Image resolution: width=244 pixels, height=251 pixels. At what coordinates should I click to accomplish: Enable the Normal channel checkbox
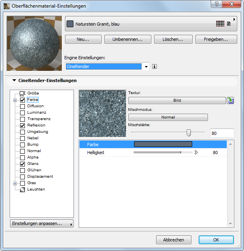coord(22,151)
